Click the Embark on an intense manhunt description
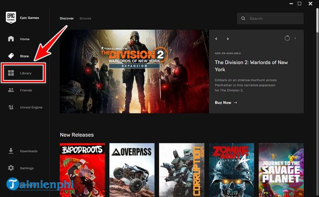Viewport: 319px width, 197px height. click(x=246, y=85)
